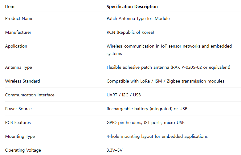Click the 3.3V–5V operating voltage value
The image size is (241, 155).
(115, 150)
